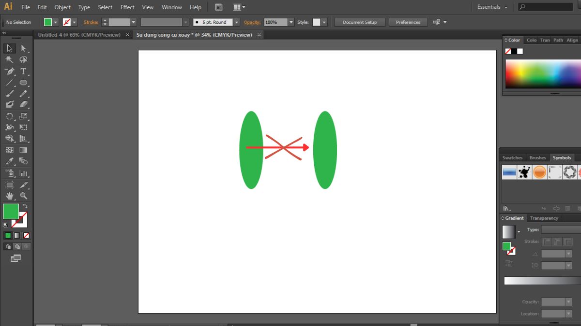
Task: Select the Slice tool
Action: point(23,184)
